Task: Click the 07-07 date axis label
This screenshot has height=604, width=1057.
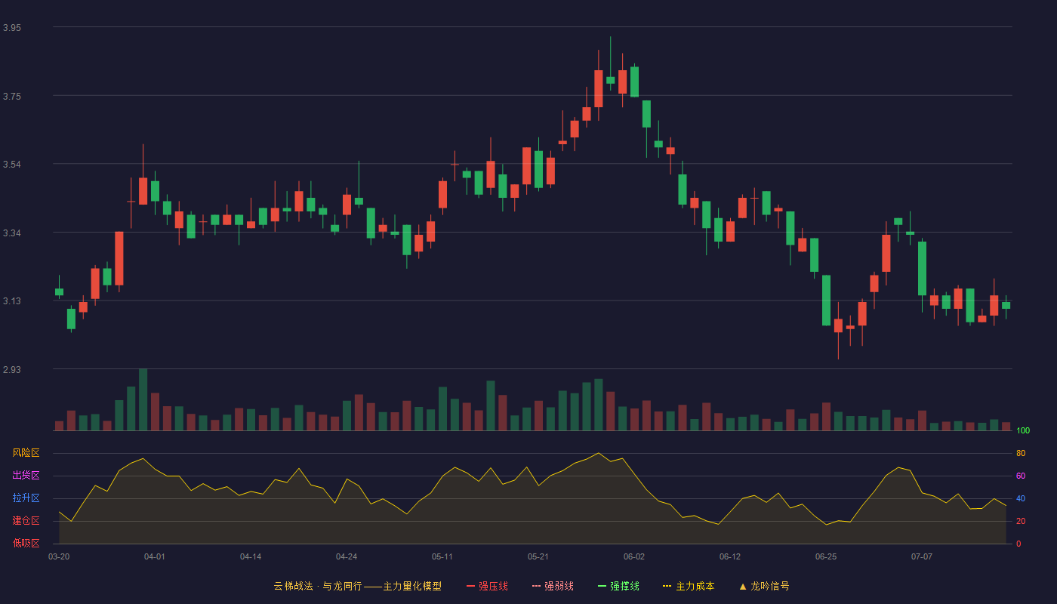Action: [x=922, y=556]
